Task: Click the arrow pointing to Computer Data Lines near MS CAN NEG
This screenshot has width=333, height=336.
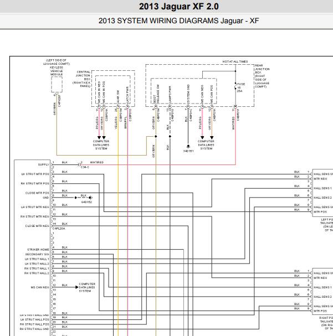Action: click(x=77, y=287)
